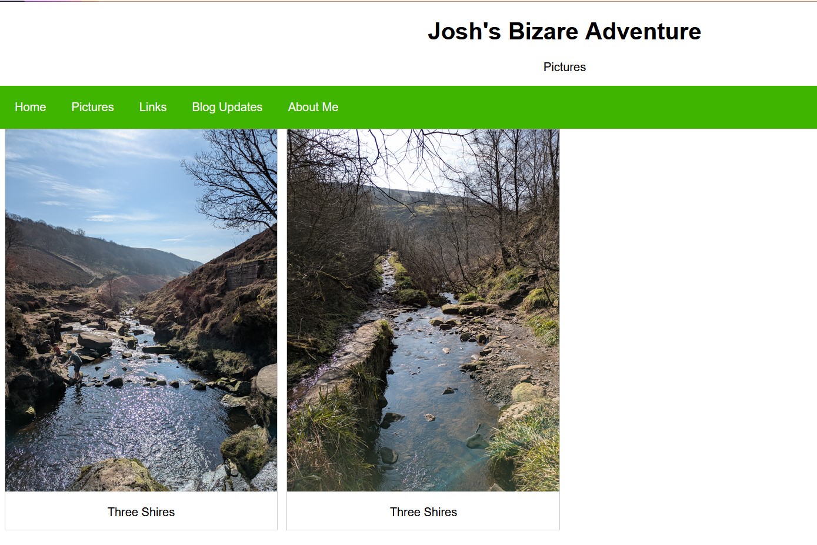Open the About Me page
This screenshot has width=817, height=545.
pos(313,107)
